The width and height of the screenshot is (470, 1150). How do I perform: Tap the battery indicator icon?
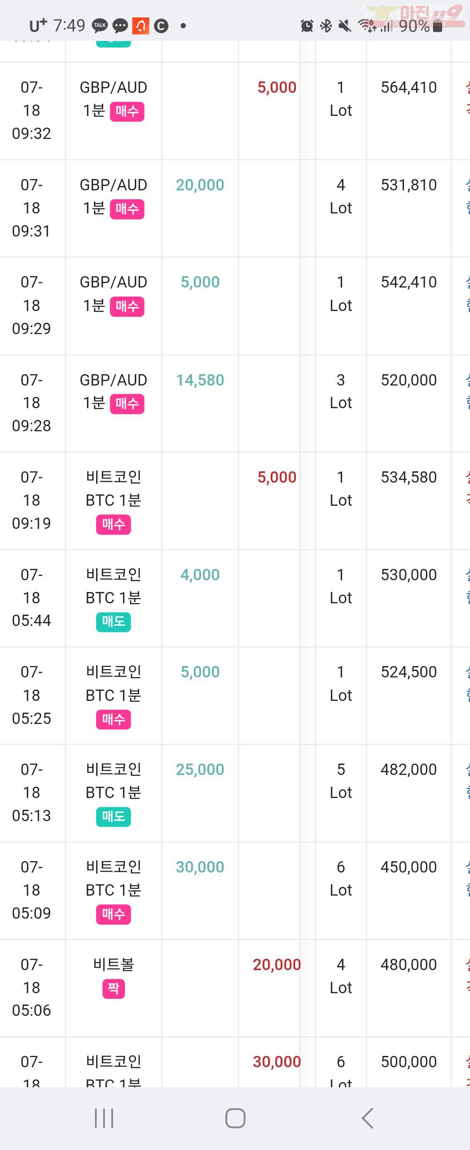(x=437, y=26)
